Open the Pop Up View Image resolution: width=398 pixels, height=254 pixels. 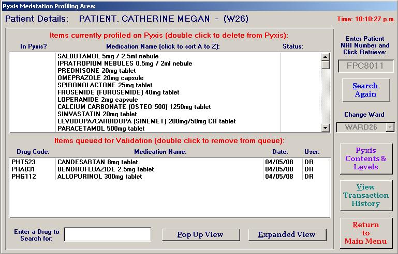point(200,235)
